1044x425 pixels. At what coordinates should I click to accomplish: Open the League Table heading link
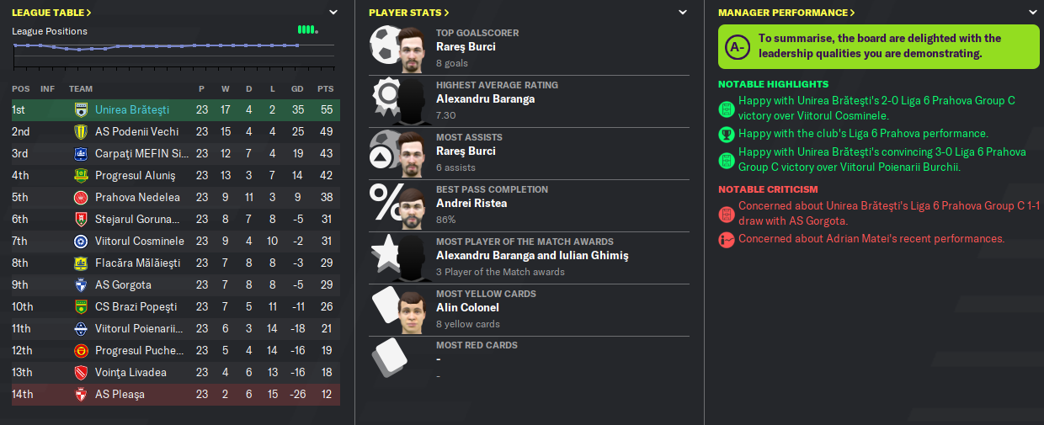pyautogui.click(x=51, y=13)
